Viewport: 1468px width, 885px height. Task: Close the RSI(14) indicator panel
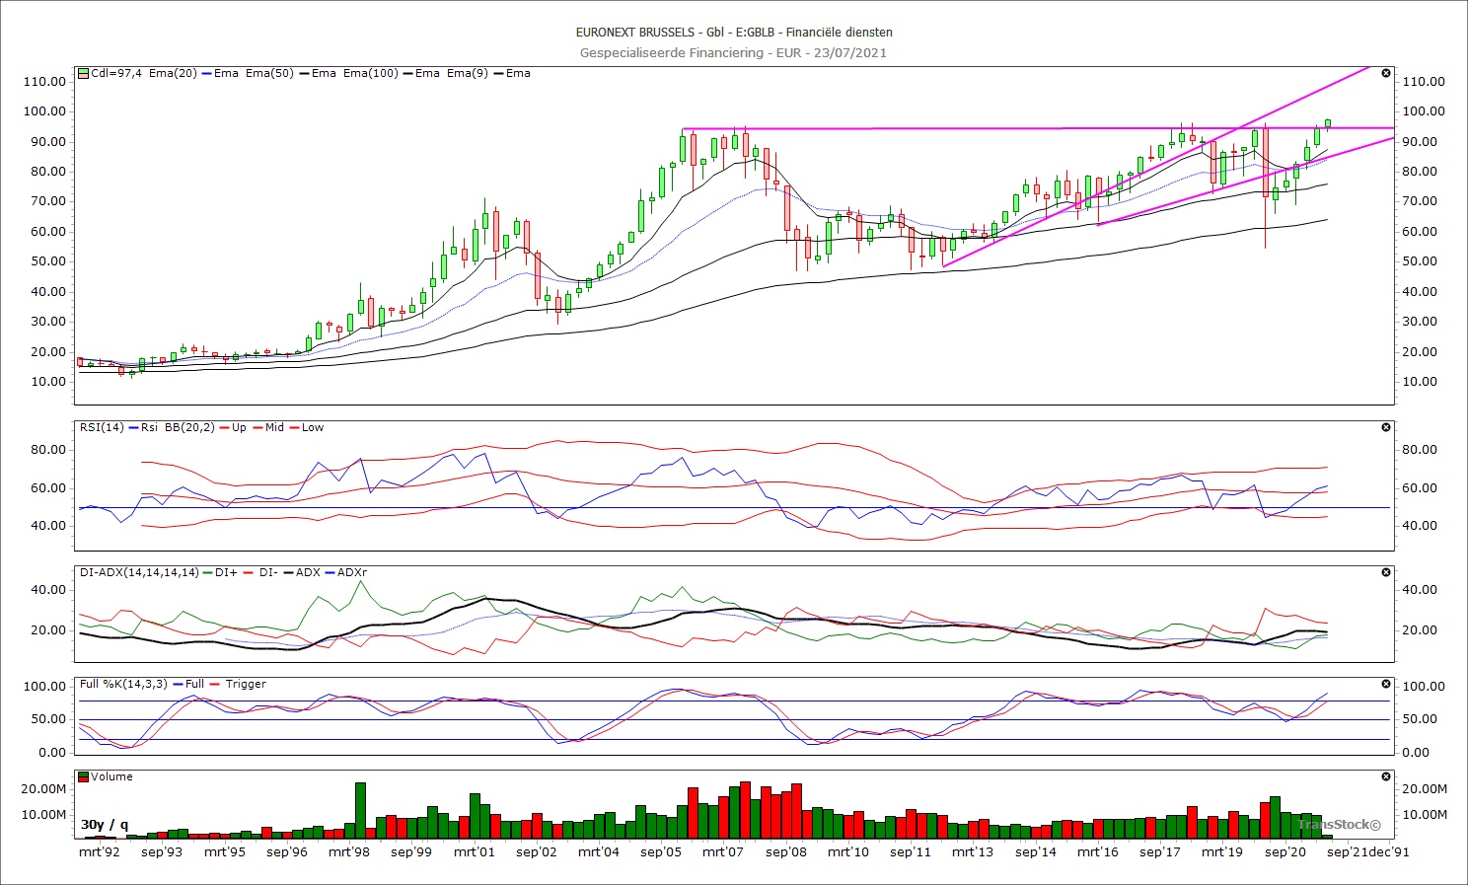coord(1386,427)
